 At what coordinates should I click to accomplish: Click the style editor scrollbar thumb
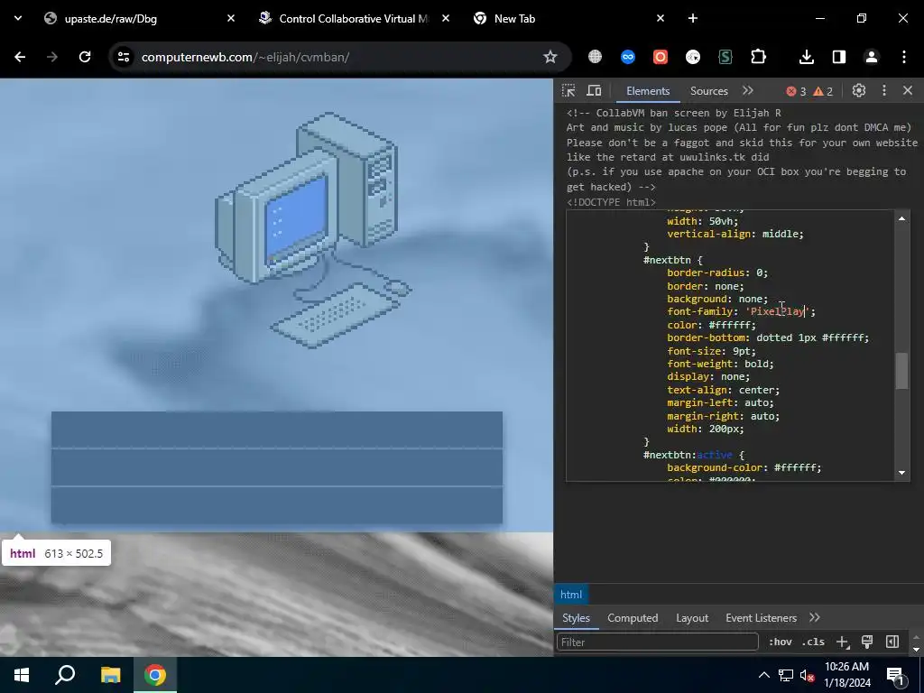coord(901,371)
